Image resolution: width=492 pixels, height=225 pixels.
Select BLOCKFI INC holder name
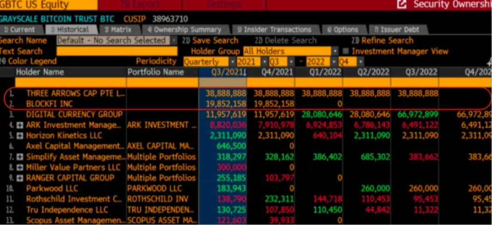pos(49,104)
